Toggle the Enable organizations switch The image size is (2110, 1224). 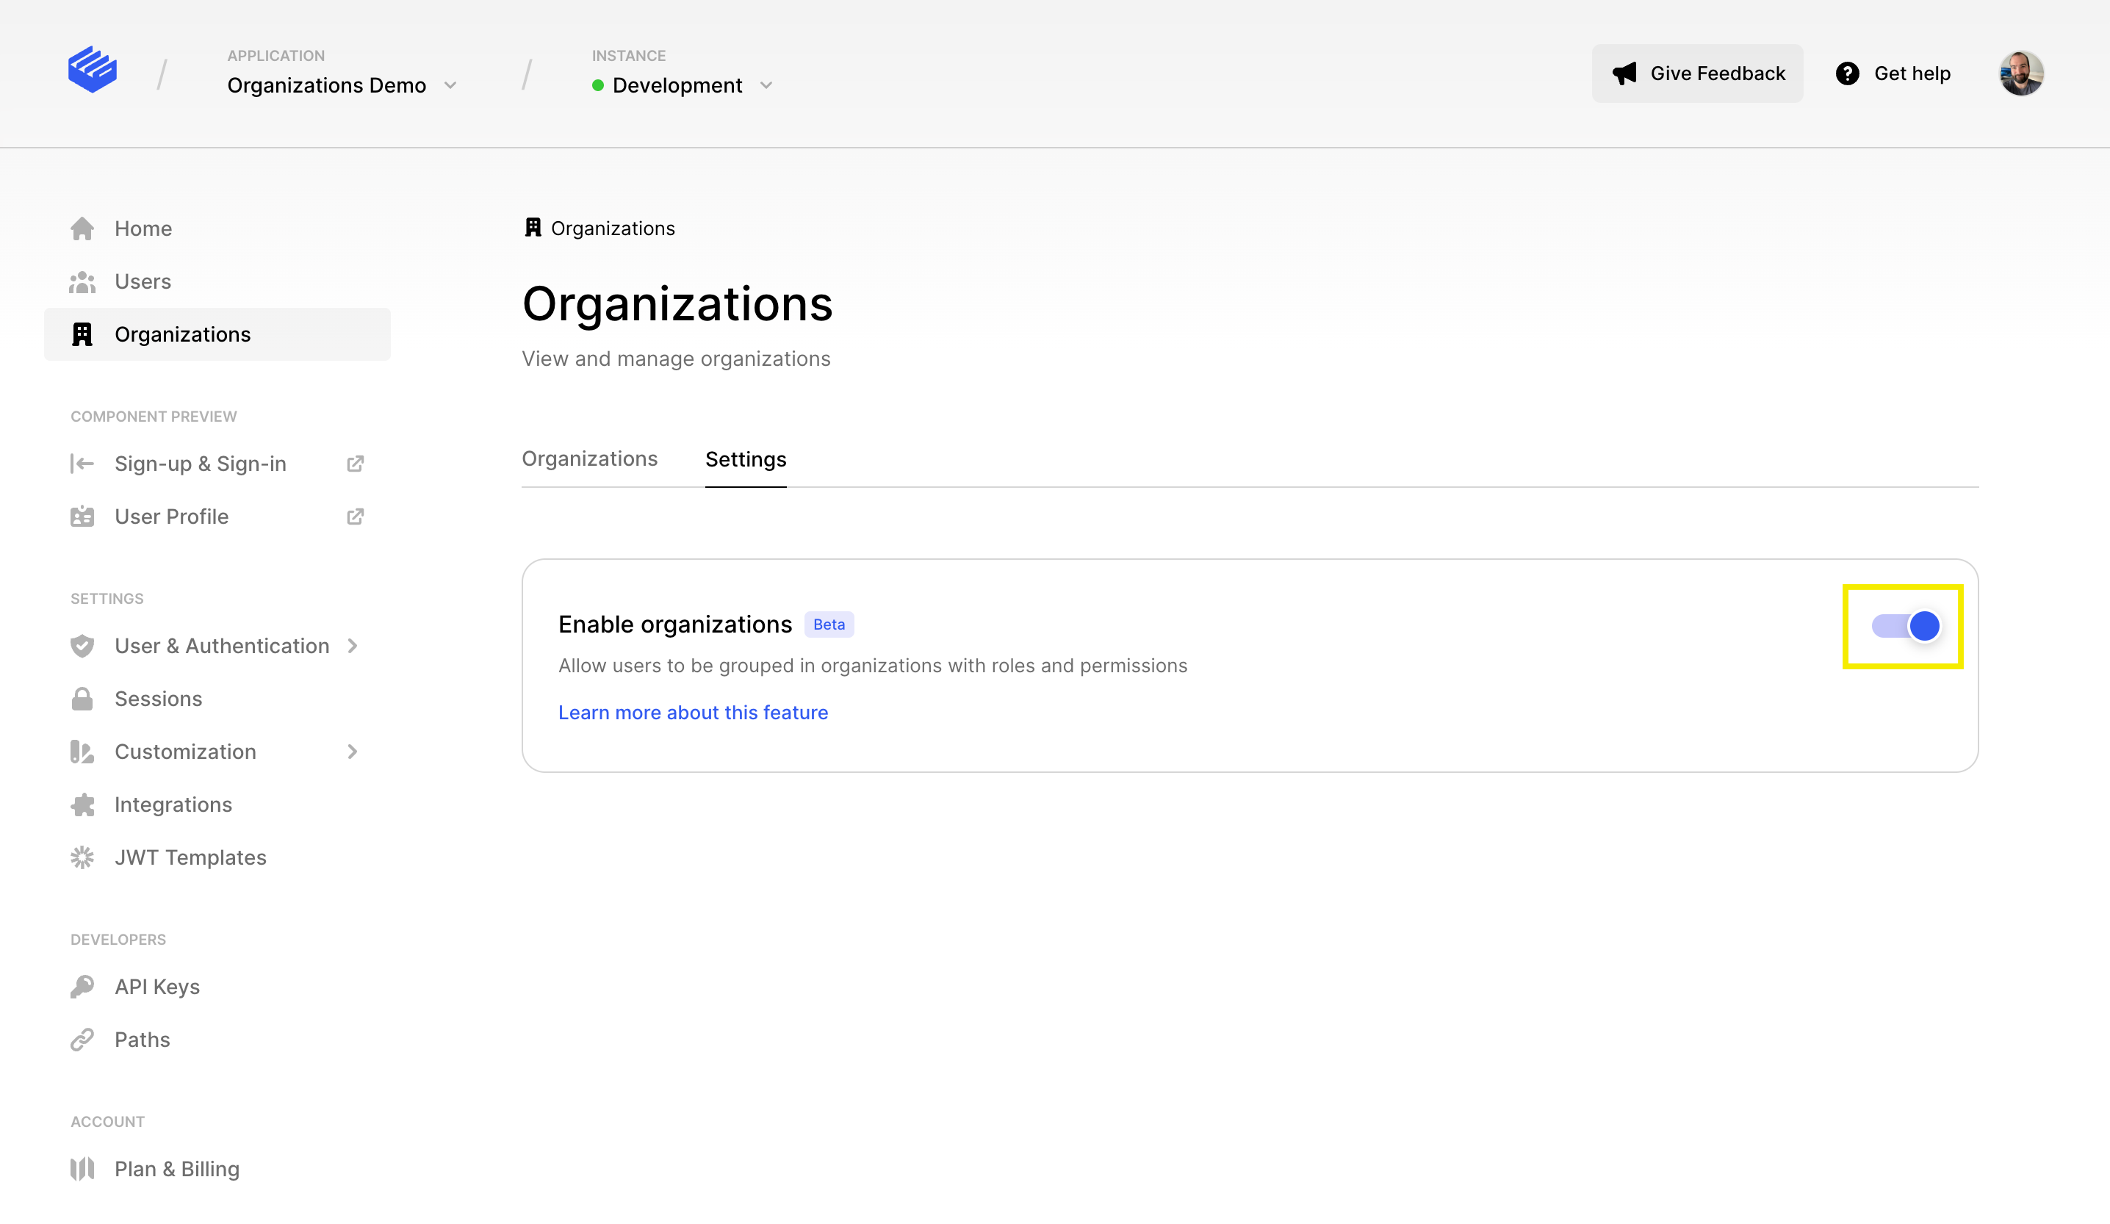(1906, 626)
